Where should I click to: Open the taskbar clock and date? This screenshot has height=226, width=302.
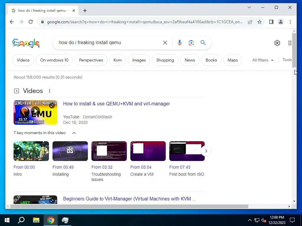click(277, 220)
